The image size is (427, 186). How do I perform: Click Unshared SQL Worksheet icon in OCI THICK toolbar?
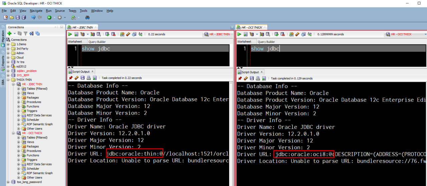pyautogui.click(x=291, y=34)
